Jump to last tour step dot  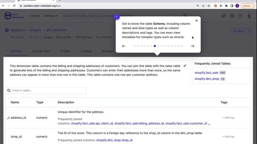click(x=182, y=46)
